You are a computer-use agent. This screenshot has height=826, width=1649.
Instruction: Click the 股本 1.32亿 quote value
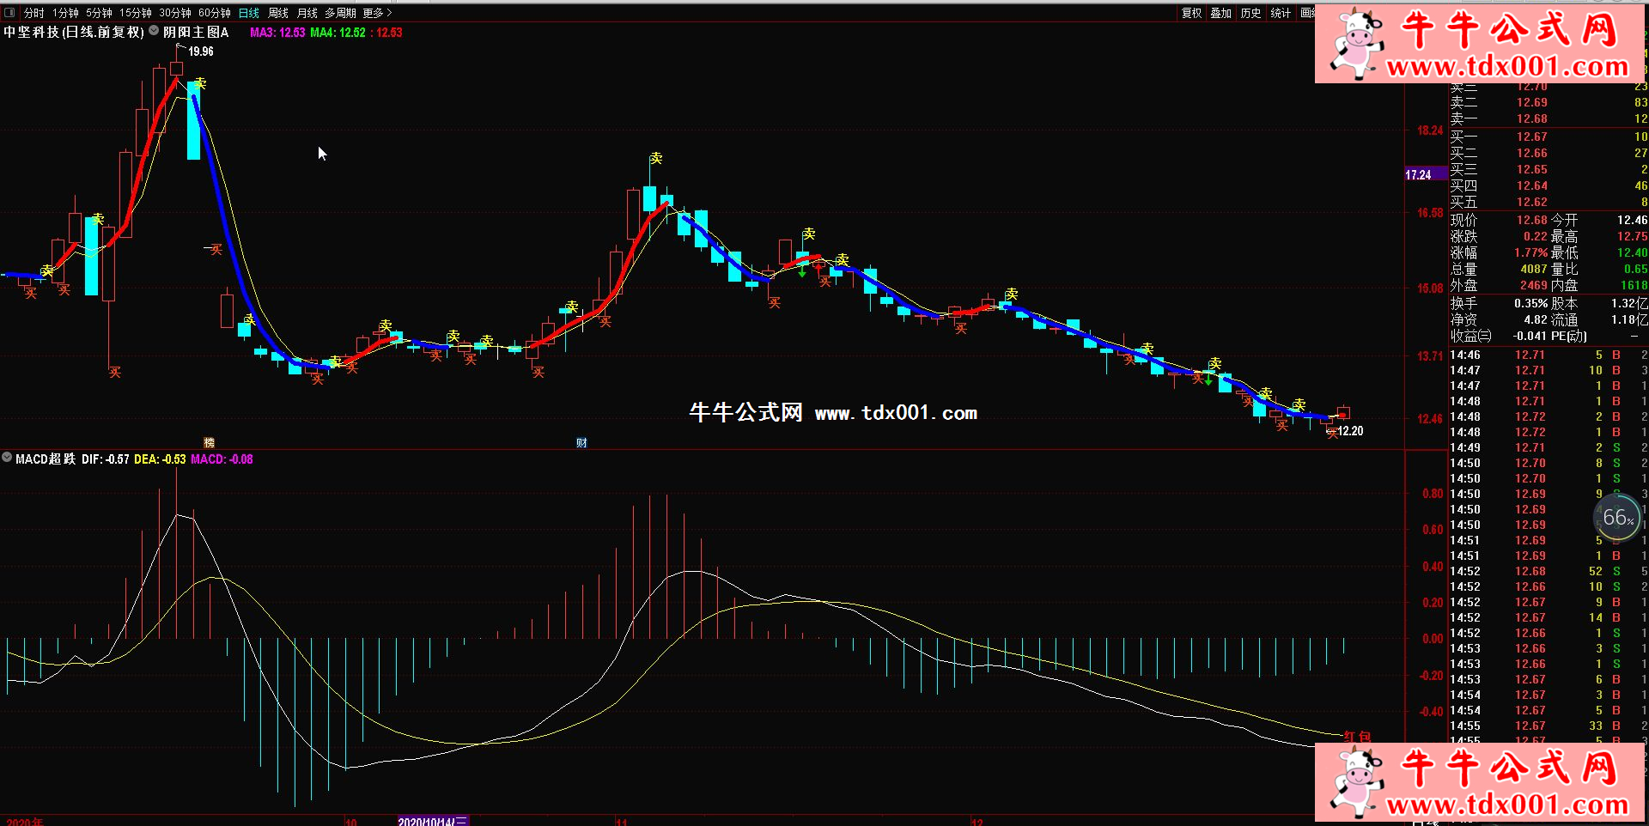(x=1629, y=303)
